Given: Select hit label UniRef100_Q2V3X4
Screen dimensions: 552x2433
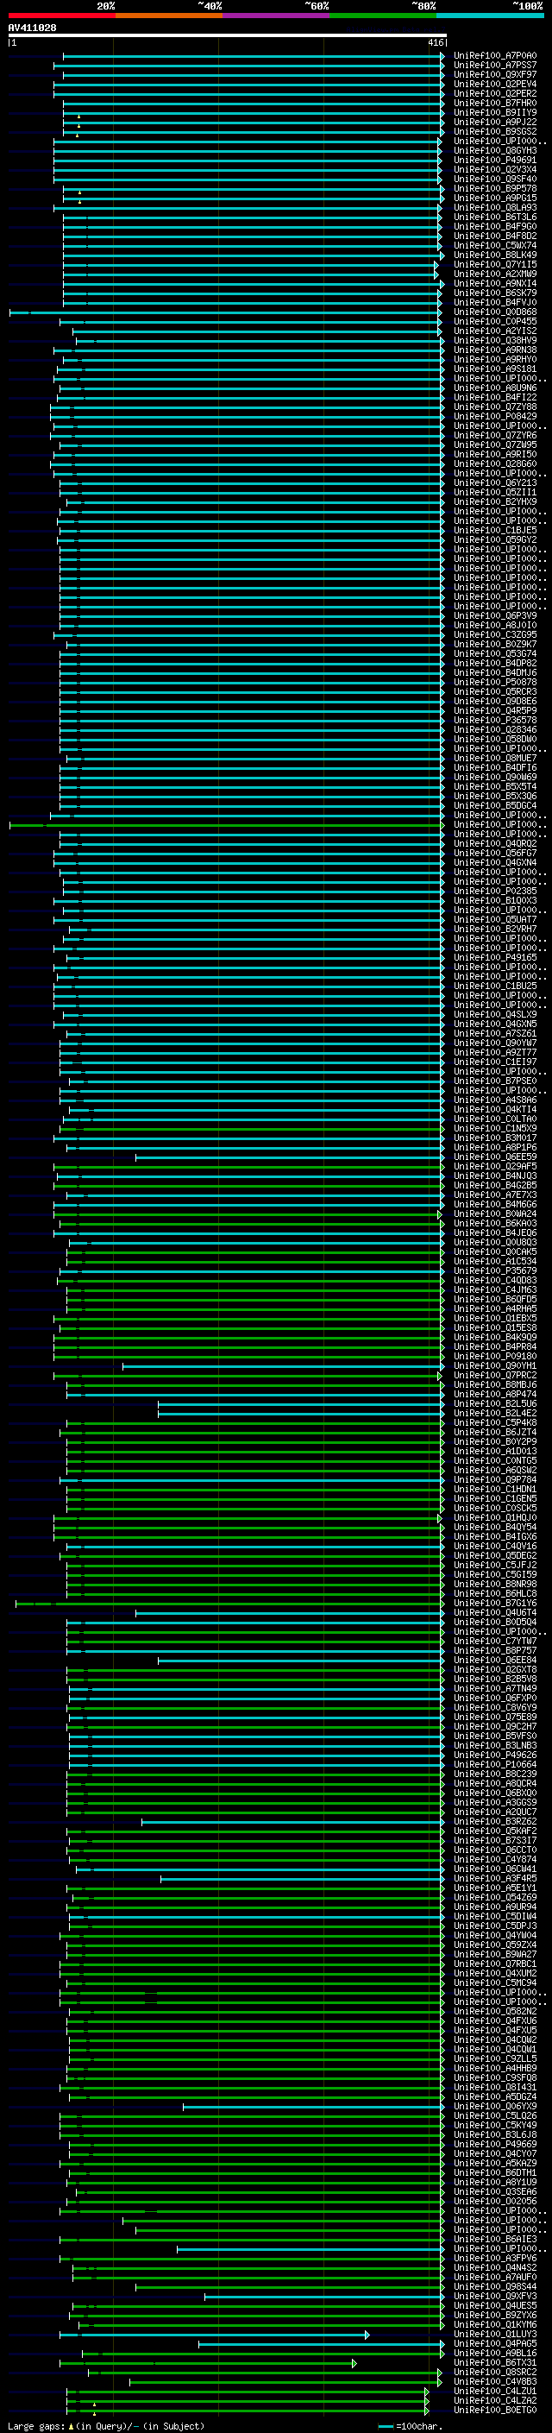Looking at the screenshot, I should pos(494,169).
